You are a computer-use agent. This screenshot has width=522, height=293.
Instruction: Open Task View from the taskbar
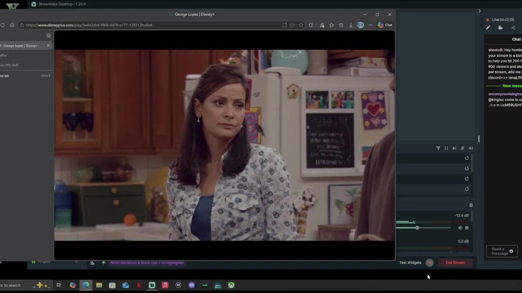coord(59,285)
